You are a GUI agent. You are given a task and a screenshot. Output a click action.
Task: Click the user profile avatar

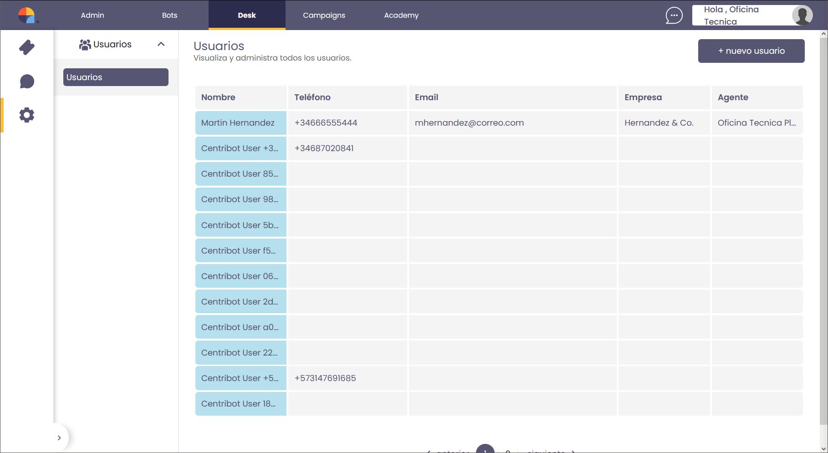802,15
